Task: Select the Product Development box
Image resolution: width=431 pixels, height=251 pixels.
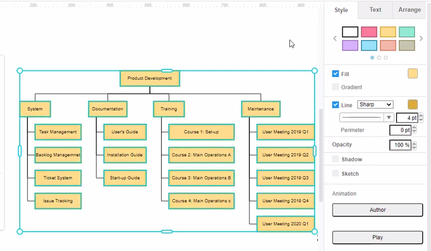Action: click(149, 79)
